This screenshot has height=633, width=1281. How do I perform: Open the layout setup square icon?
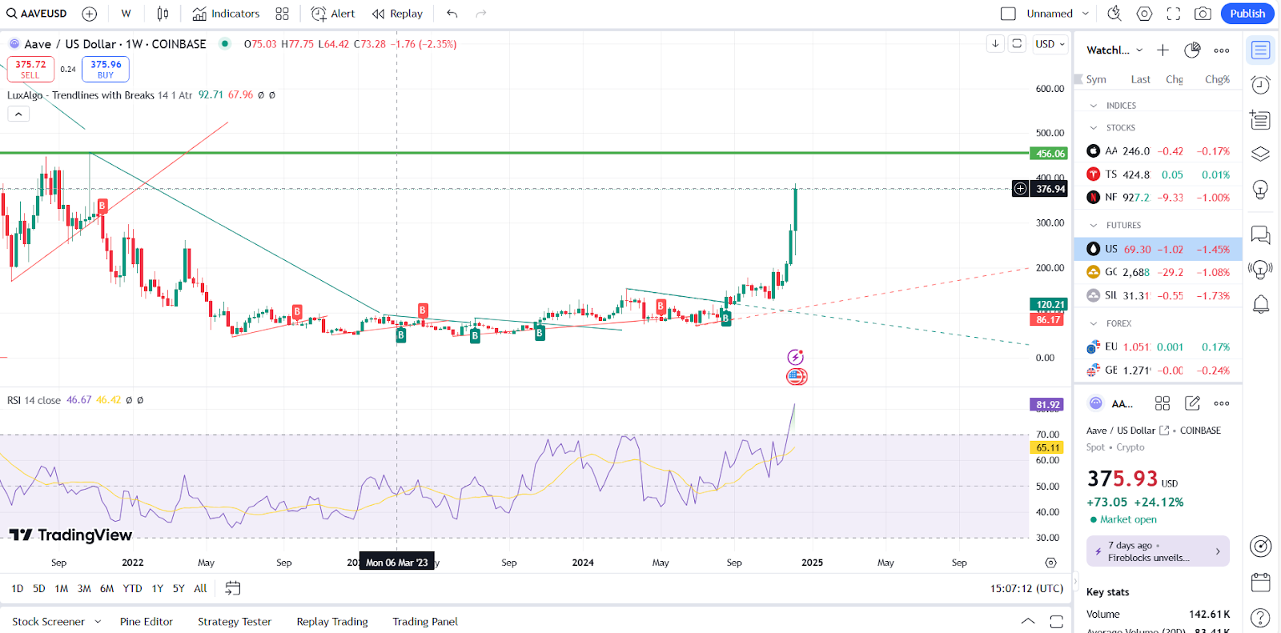coord(1008,14)
